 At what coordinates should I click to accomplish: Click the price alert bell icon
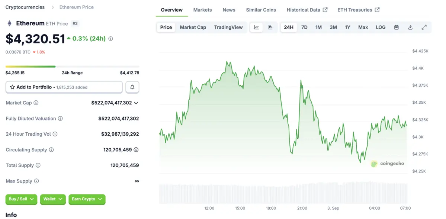point(132,87)
